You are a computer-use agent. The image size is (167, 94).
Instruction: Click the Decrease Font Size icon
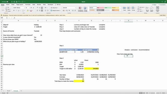coord(33,8)
